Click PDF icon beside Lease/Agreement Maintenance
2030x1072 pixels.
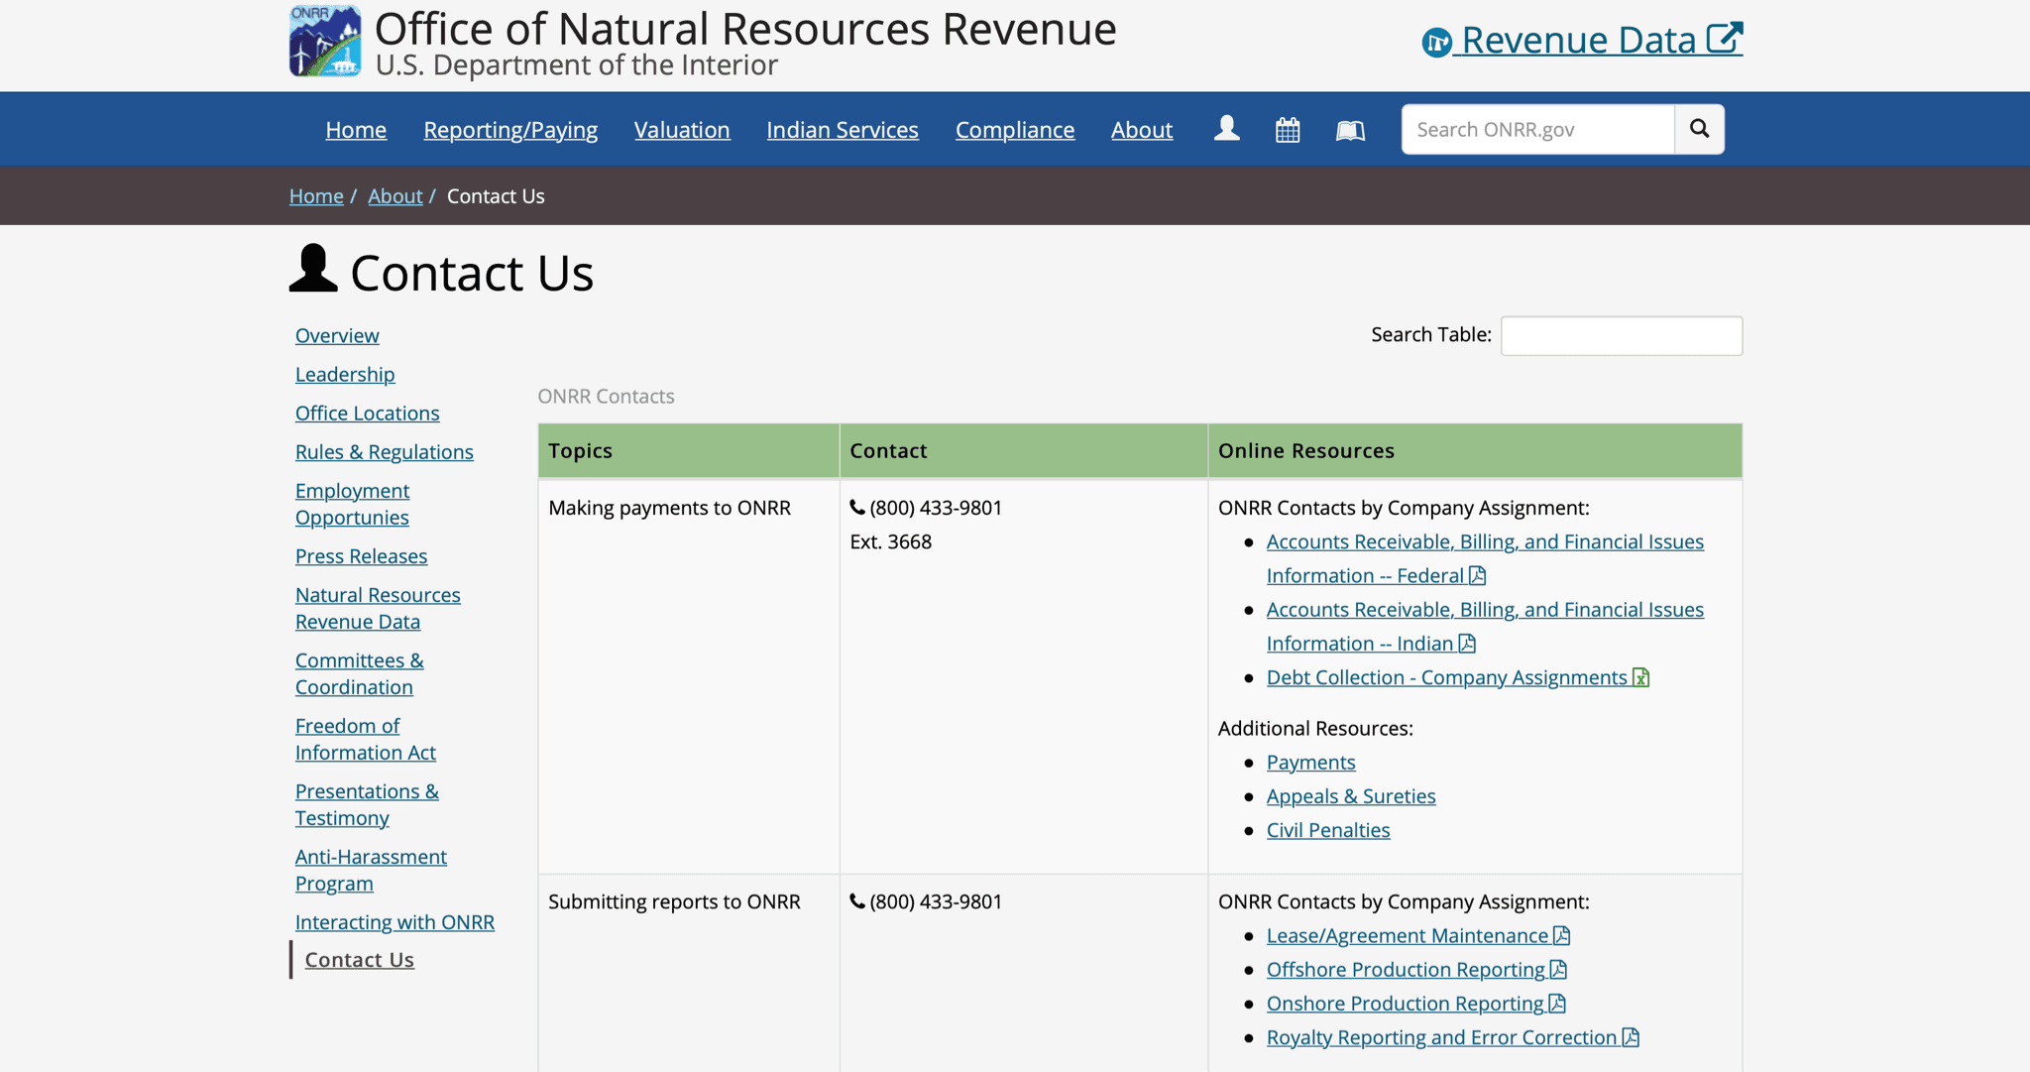1562,935
